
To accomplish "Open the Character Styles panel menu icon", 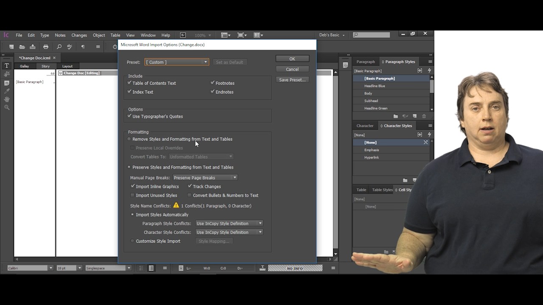I will pyautogui.click(x=430, y=126).
